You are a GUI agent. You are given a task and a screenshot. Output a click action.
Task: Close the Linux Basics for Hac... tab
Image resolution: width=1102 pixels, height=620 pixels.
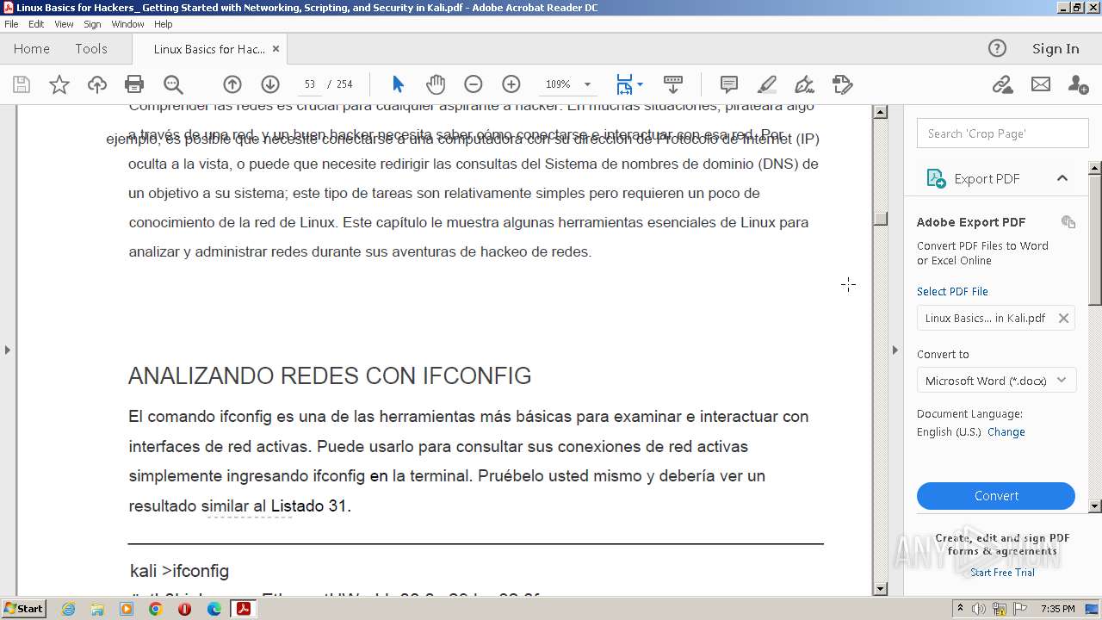[x=275, y=49]
